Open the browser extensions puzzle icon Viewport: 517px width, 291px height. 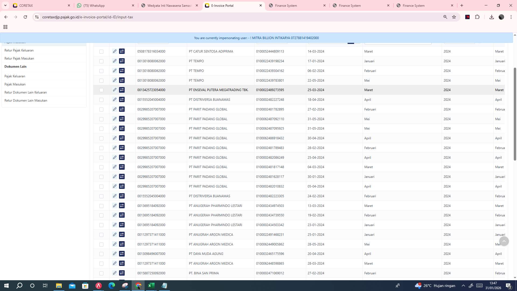pos(477,17)
